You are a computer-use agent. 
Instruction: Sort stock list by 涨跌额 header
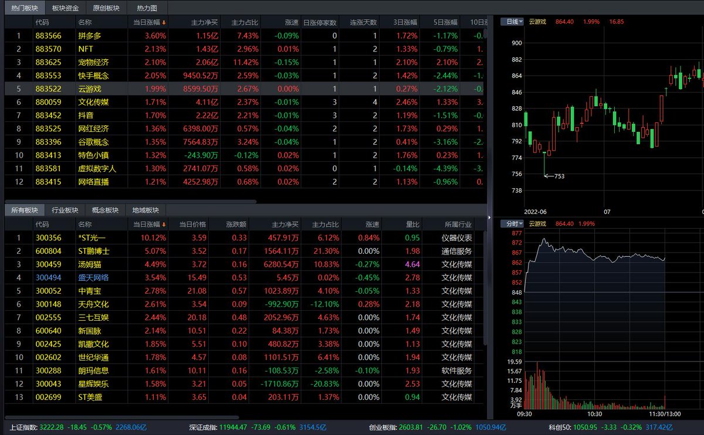(x=236, y=225)
